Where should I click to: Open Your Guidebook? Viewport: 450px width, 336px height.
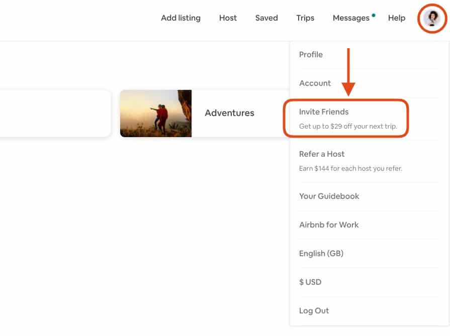[x=329, y=196]
